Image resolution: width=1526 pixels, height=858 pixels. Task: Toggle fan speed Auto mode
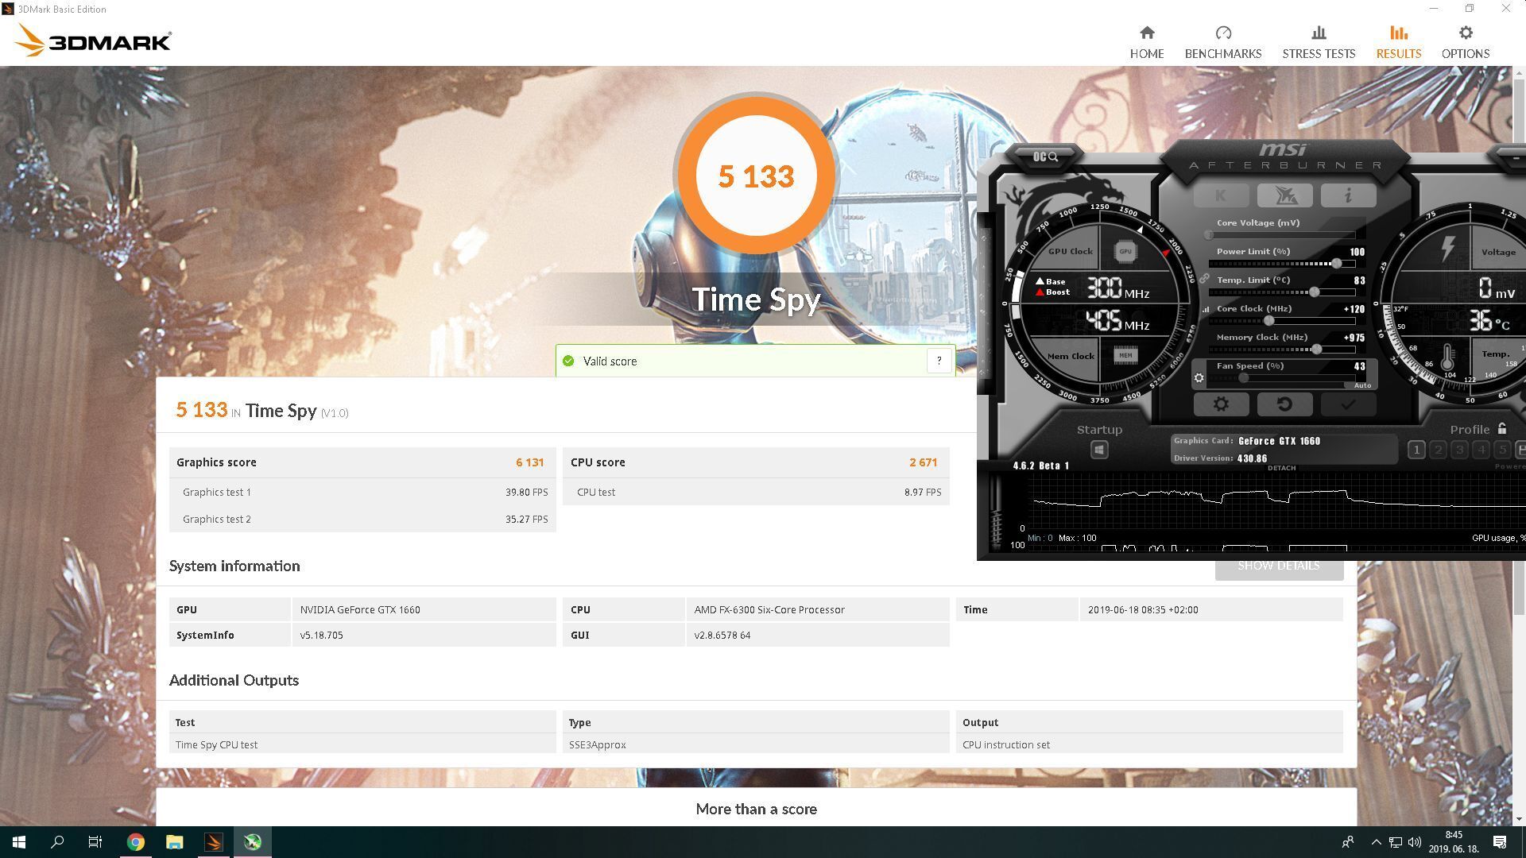click(x=1361, y=385)
